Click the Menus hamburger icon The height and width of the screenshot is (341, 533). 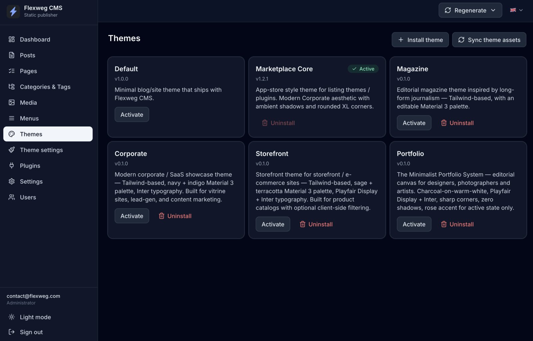pos(12,118)
